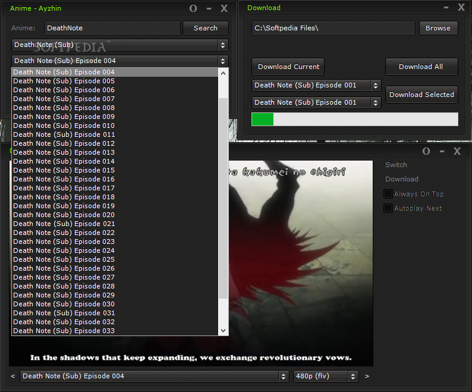Select Death Note (Sub) Episode 006 from list

(115, 90)
